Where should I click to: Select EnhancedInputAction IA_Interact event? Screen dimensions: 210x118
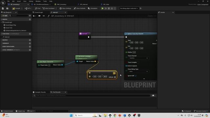point(16,30)
